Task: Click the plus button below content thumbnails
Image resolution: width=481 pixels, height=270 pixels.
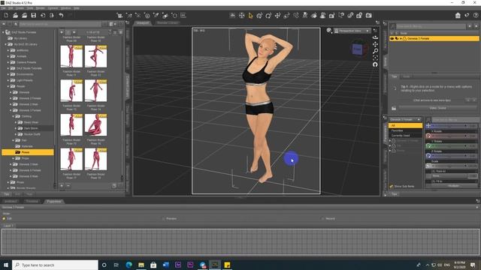Action: tap(62, 185)
